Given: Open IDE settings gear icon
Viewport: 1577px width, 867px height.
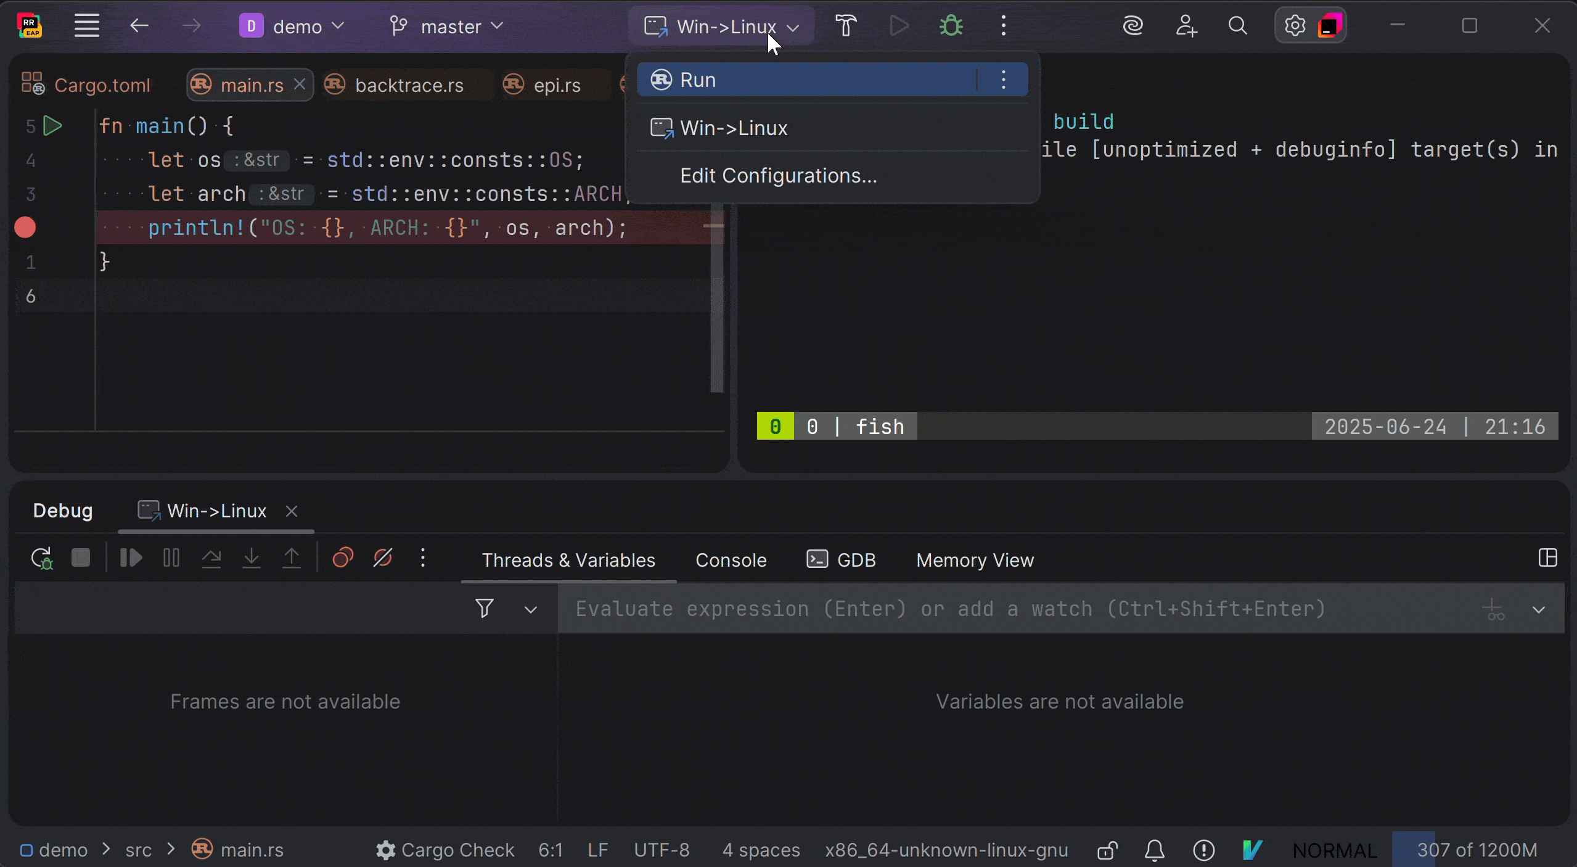Looking at the screenshot, I should point(1295,26).
